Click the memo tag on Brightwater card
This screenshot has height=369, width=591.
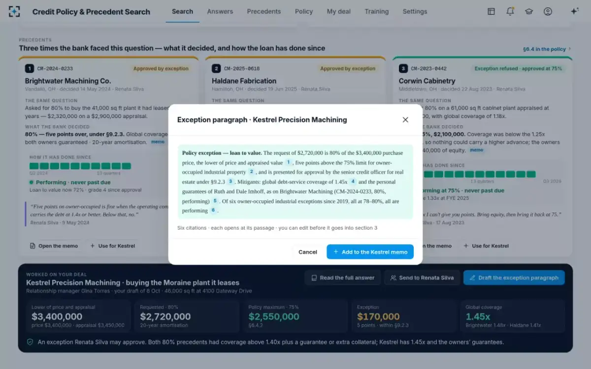158,142
